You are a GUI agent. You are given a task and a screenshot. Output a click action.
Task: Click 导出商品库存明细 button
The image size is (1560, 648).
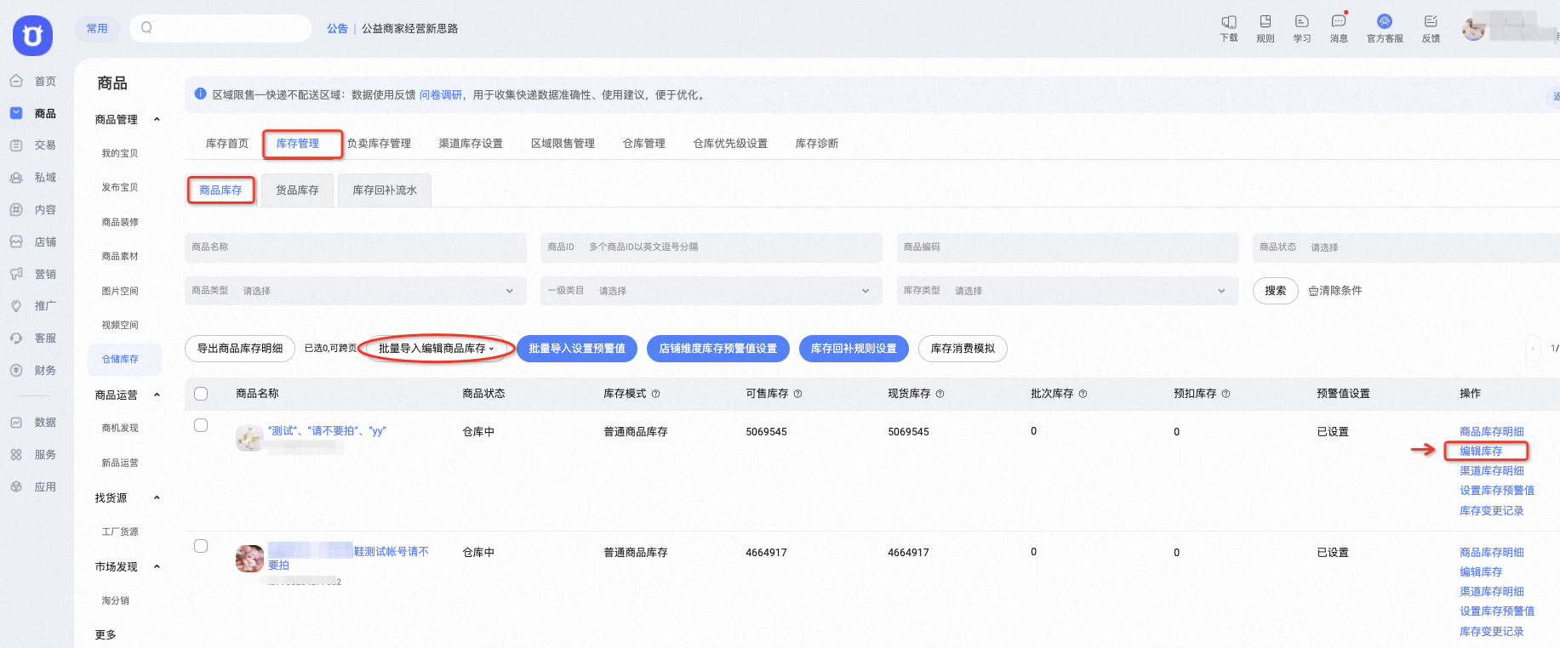pos(240,349)
